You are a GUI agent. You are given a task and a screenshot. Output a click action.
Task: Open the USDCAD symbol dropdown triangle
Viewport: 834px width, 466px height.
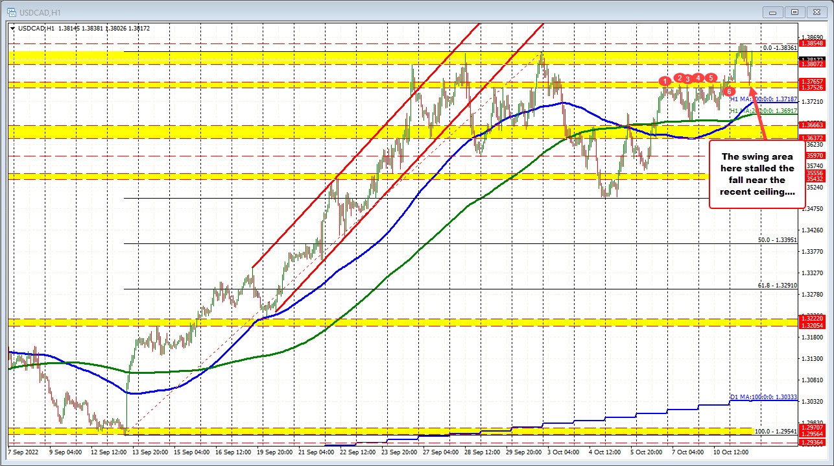[13, 28]
